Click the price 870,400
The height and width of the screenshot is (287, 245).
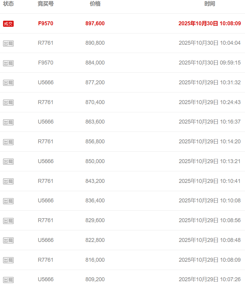95,102
